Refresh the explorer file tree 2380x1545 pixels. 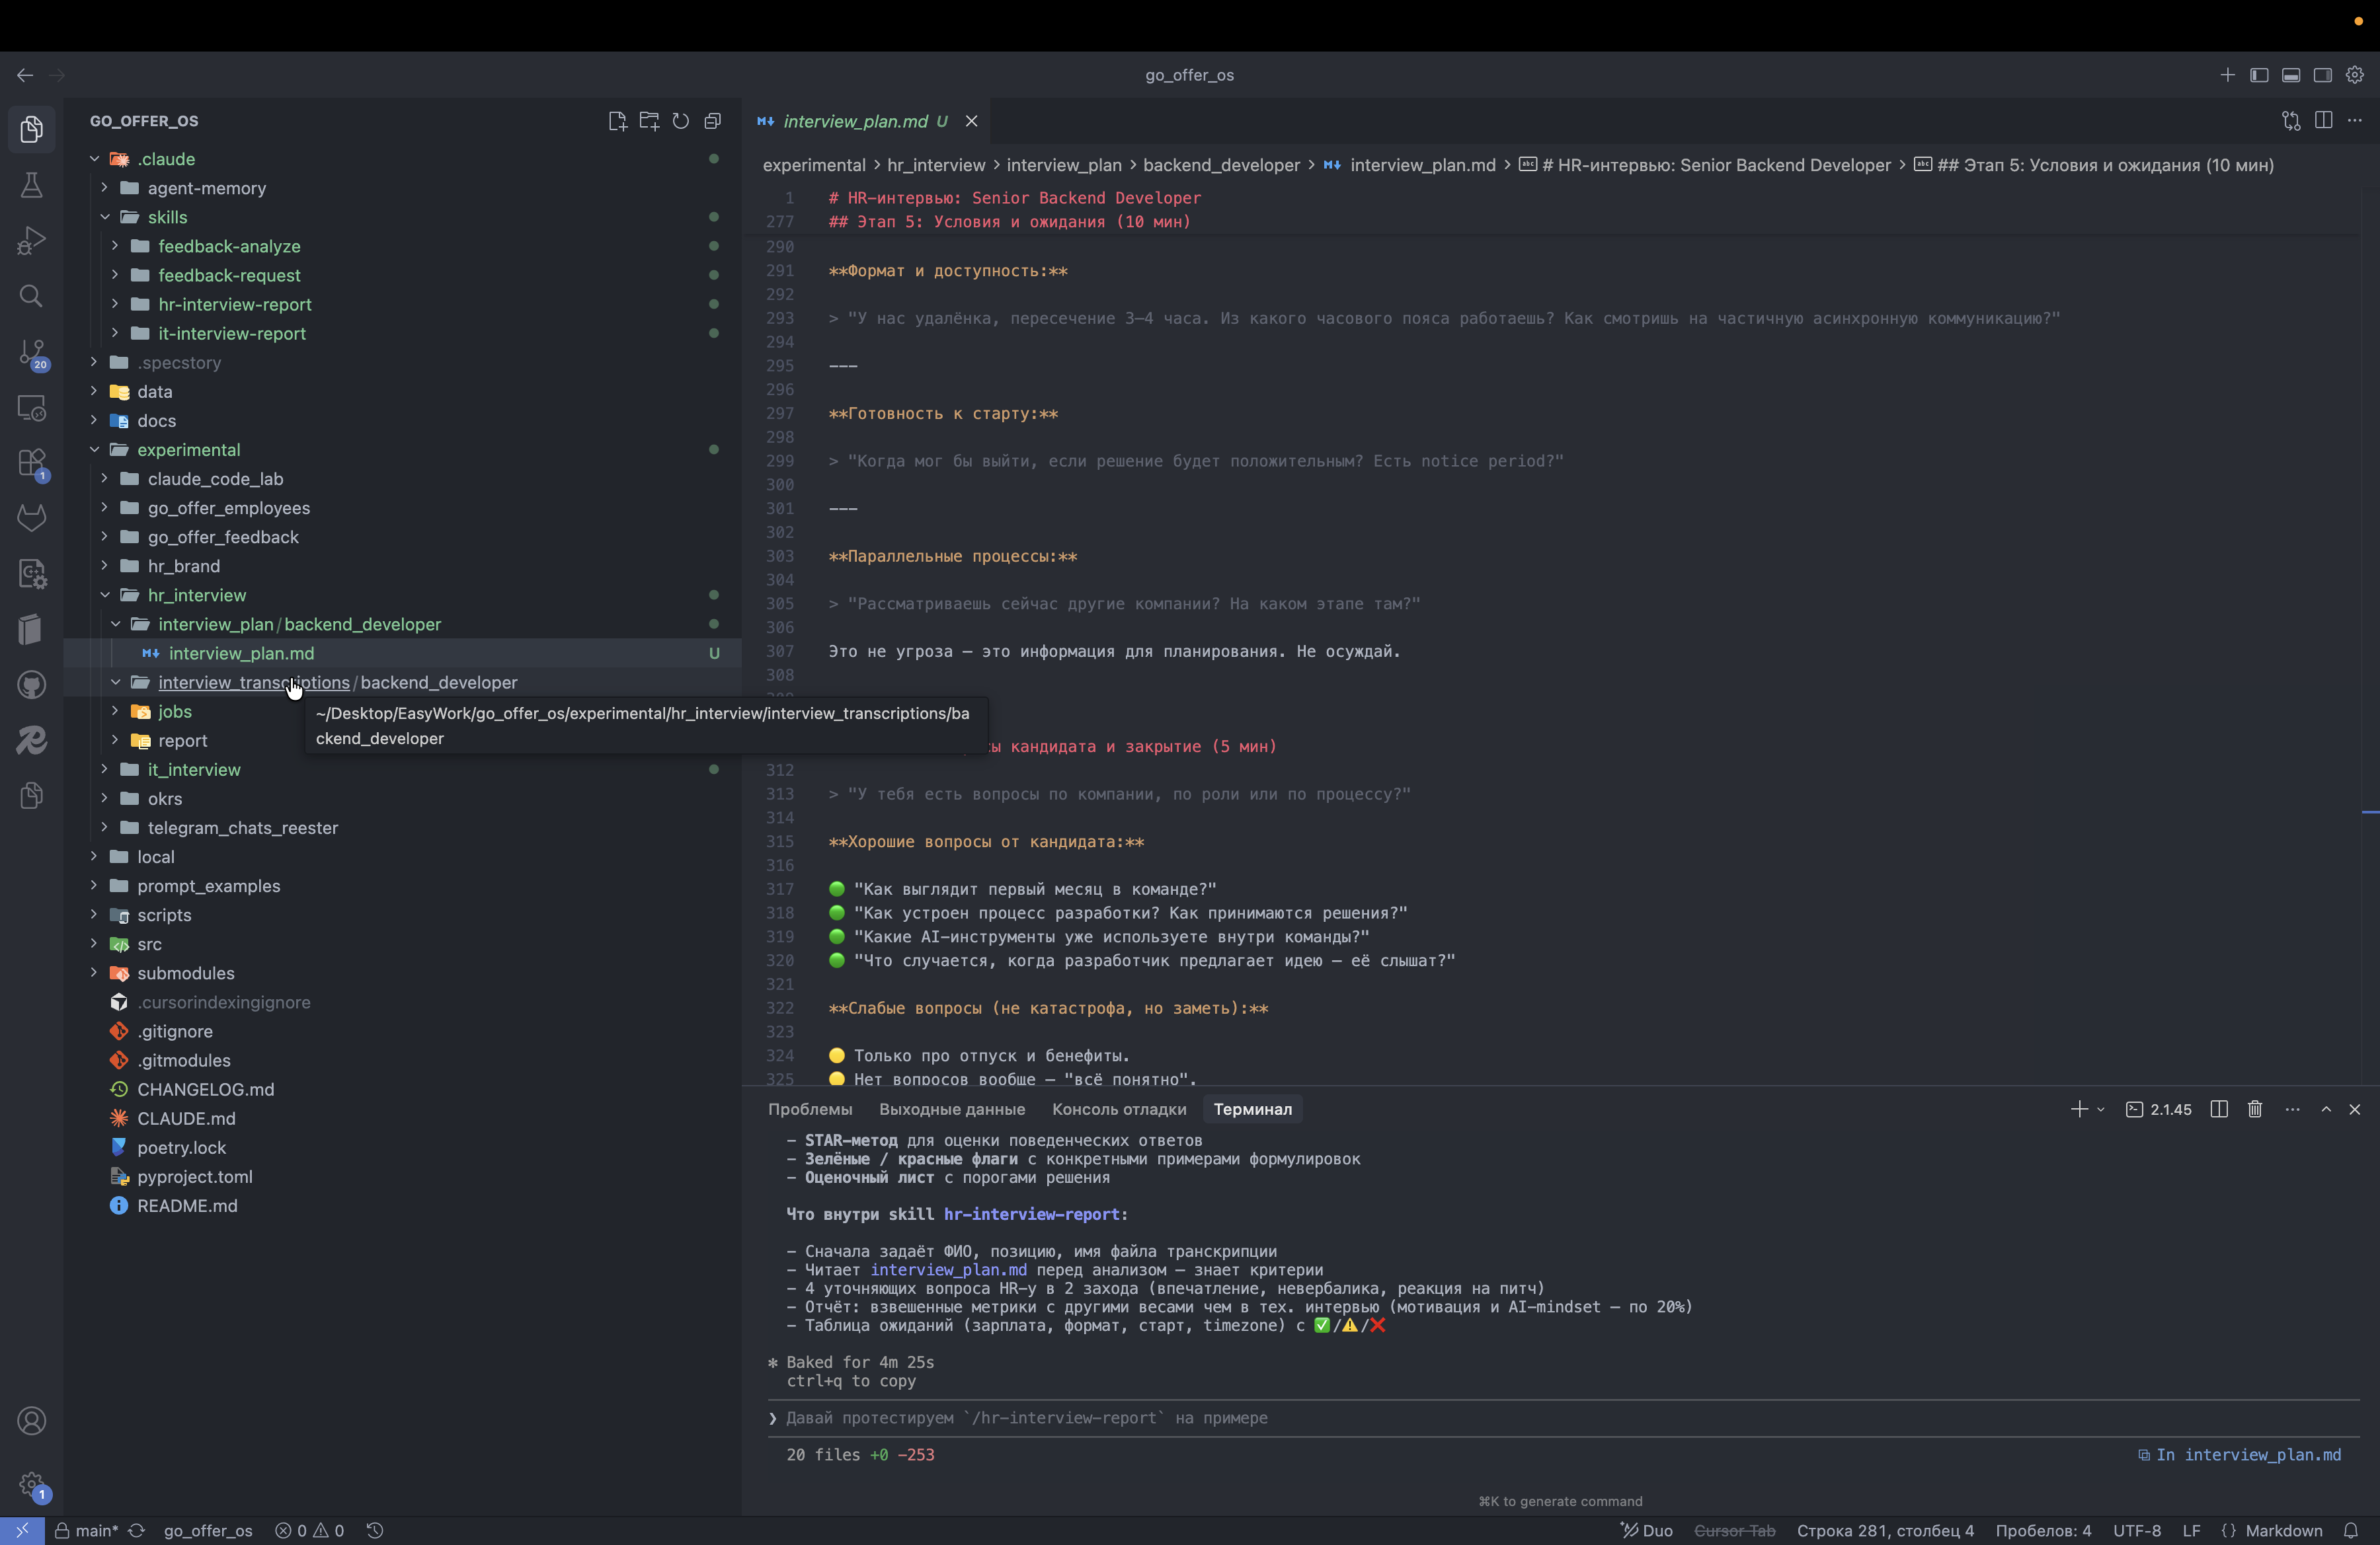(681, 121)
